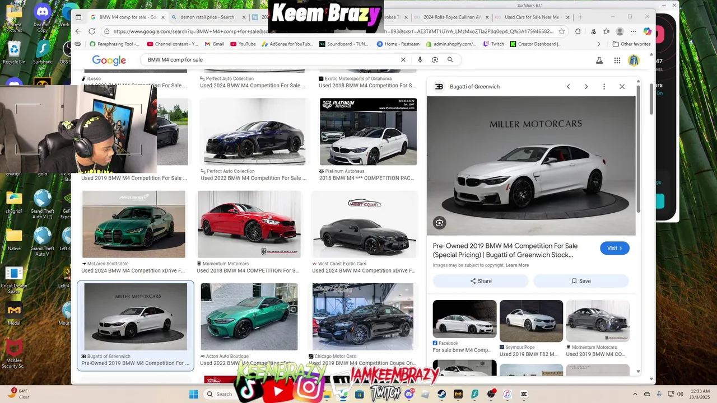Viewport: 717px width, 403px height.
Task: Select McLaren Scottsdale green BMW M4 thumbnail
Action: point(134,224)
